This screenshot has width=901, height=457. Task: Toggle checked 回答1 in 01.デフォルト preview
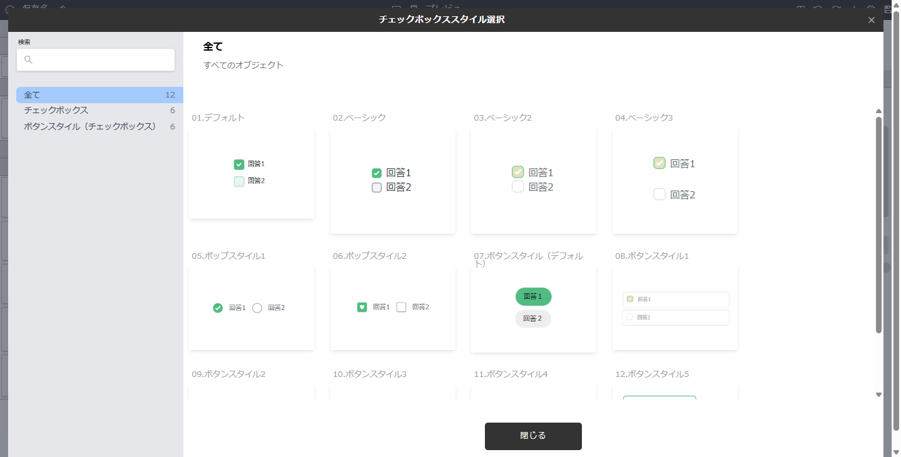click(x=239, y=164)
